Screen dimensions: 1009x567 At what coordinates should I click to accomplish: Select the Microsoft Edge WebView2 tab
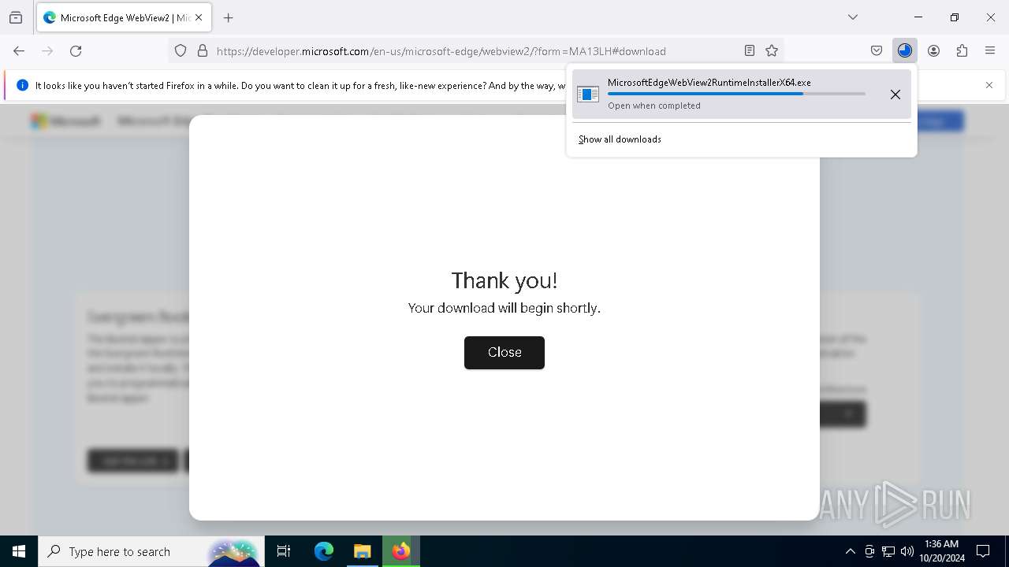(124, 17)
